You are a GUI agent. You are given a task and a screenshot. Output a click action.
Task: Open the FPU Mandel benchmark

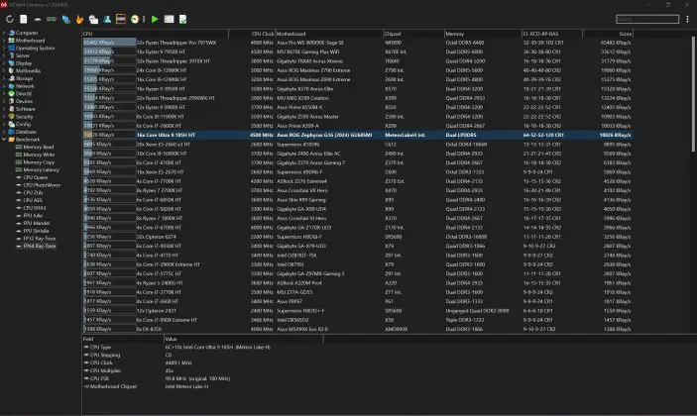pos(37,223)
